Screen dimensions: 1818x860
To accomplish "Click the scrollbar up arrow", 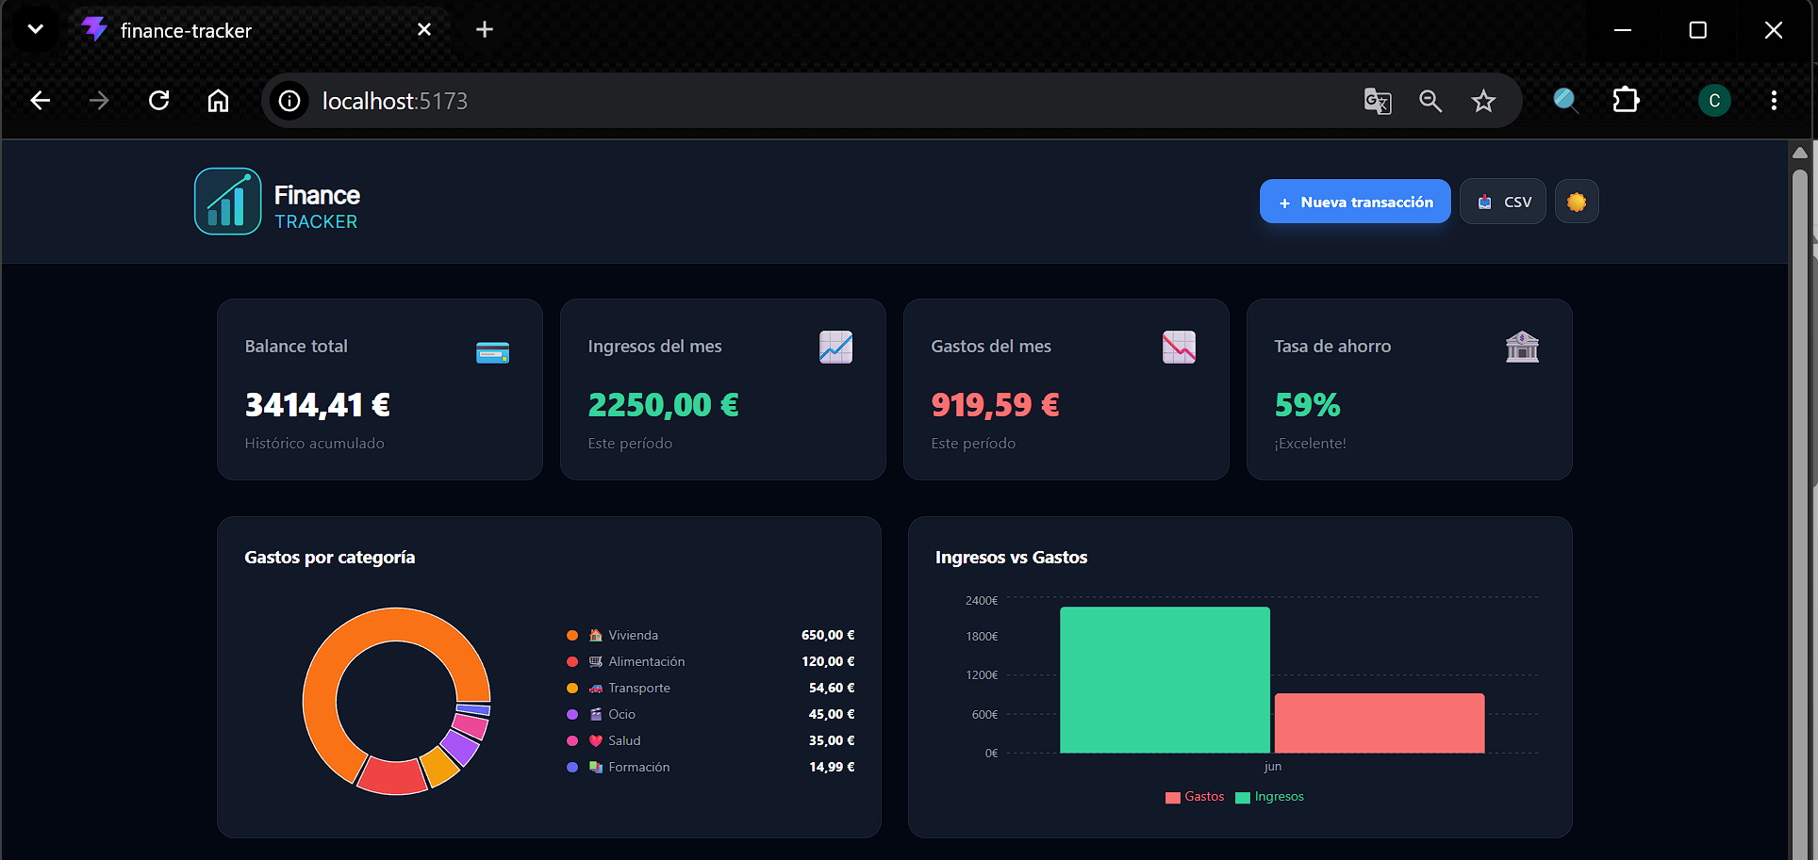I will click(x=1799, y=153).
